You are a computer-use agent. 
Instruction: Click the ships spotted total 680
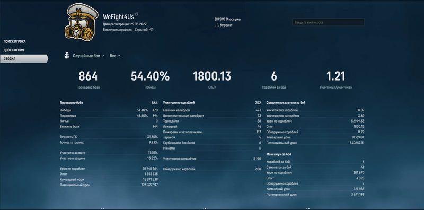point(258,169)
